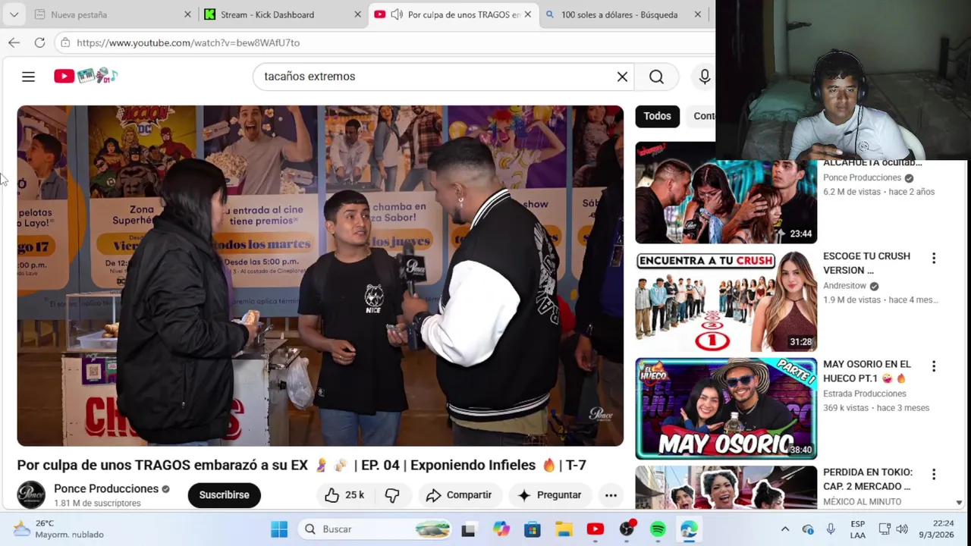
Task: Open the Windows Start menu
Action: pos(279,529)
